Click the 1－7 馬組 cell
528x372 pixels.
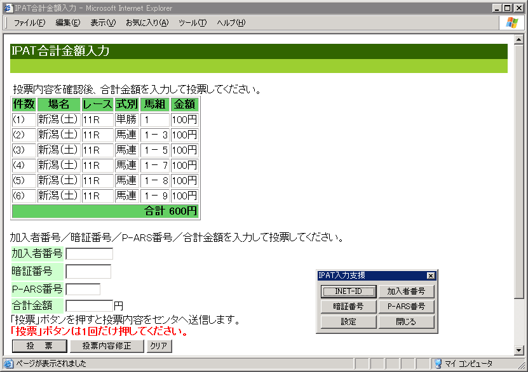tap(155, 166)
